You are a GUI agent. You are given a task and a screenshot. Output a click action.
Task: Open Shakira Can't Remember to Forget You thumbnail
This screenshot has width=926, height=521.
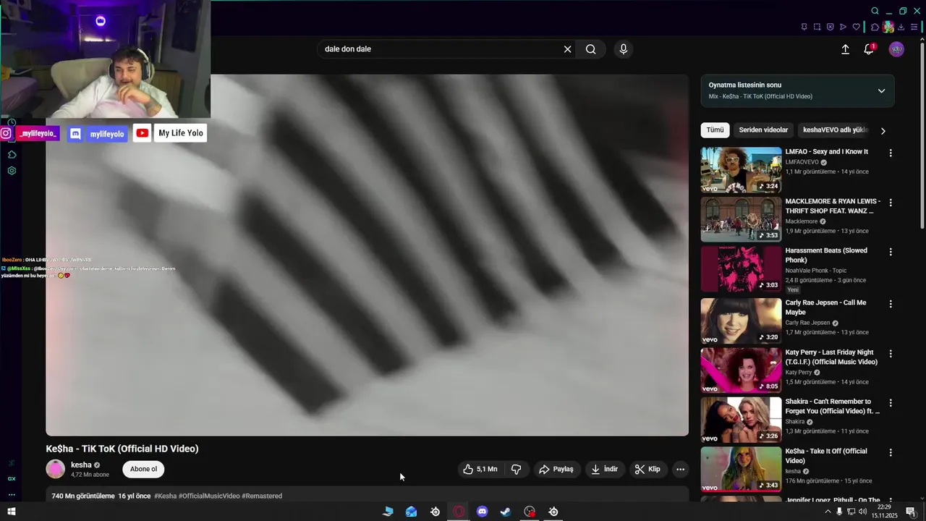point(741,420)
